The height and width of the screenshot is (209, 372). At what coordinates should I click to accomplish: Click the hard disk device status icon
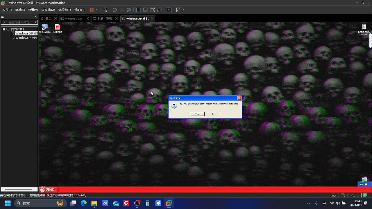point(334,195)
